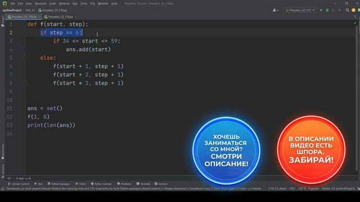The width and height of the screenshot is (360, 202).
Task: Open the Project tool window sidebar tab
Action: (2, 21)
